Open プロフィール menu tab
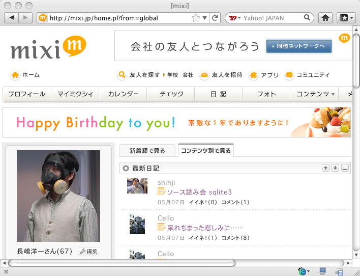The height and width of the screenshot is (276, 360). tap(27, 94)
